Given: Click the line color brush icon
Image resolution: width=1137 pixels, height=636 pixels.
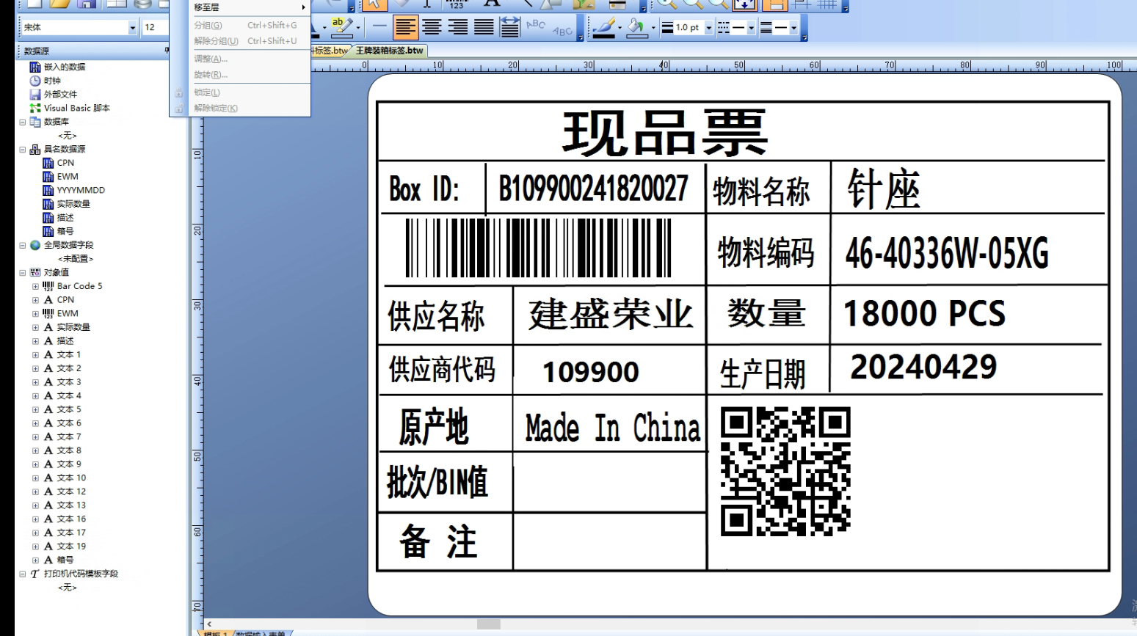Looking at the screenshot, I should (604, 28).
